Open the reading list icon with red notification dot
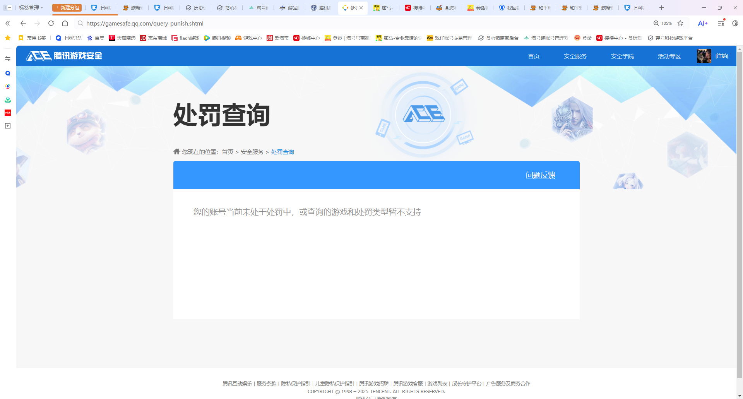Screen dimensions: 743x399 [720, 24]
